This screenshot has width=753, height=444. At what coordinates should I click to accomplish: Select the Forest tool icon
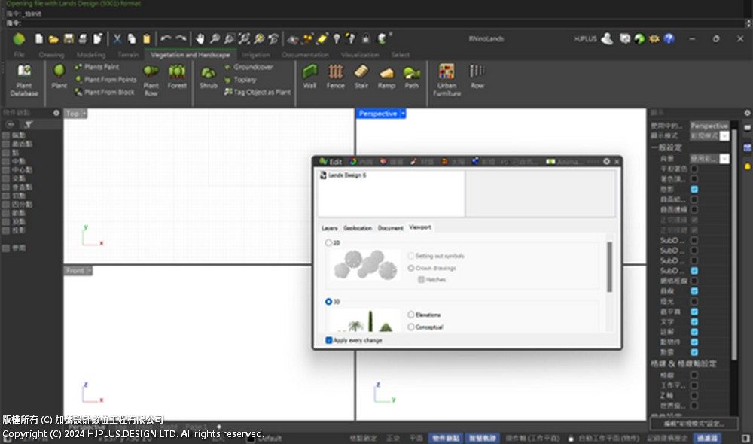click(x=177, y=77)
